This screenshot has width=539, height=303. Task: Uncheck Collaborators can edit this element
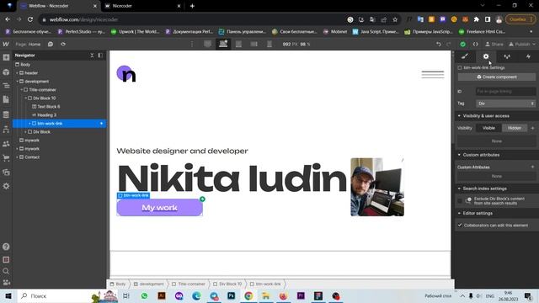coord(460,225)
